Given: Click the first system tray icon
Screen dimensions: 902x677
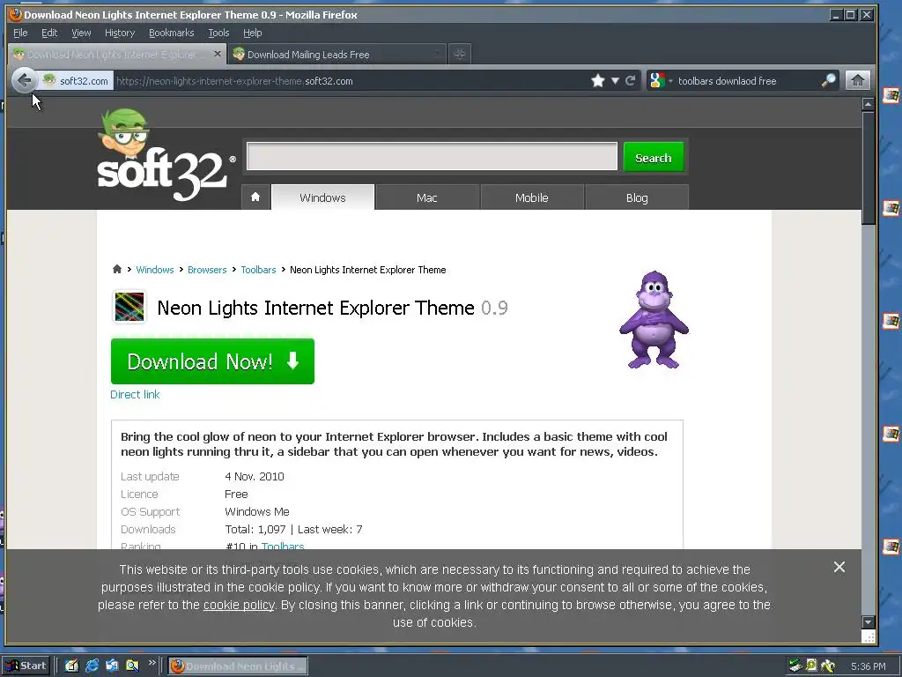Looking at the screenshot, I should [795, 666].
